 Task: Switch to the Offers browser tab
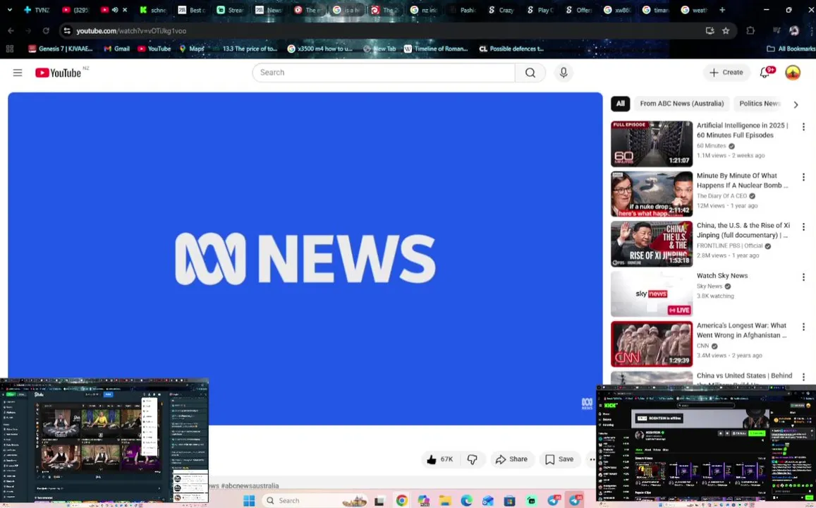point(578,10)
